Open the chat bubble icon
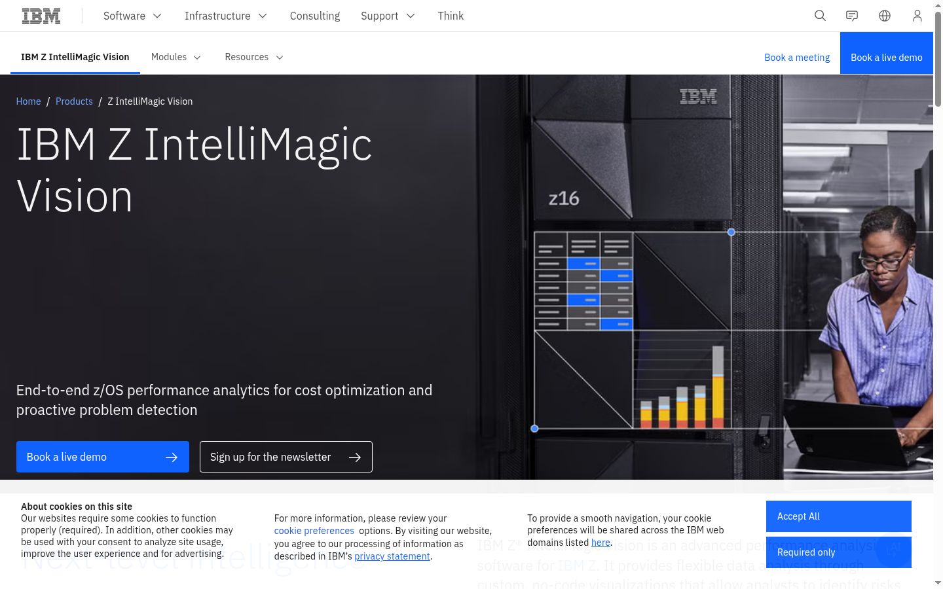The height and width of the screenshot is (589, 943). pos(852,16)
